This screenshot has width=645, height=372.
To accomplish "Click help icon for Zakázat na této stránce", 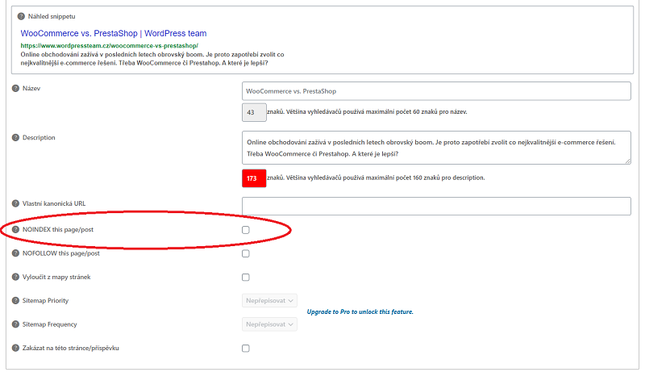I will [x=15, y=348].
